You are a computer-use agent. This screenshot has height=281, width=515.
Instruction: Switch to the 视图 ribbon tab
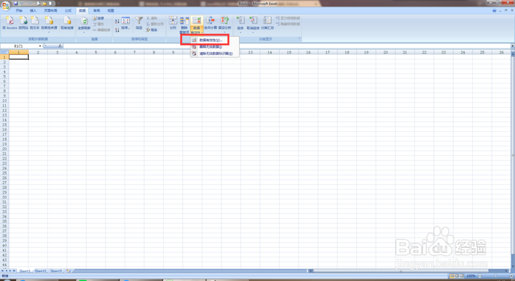click(111, 10)
